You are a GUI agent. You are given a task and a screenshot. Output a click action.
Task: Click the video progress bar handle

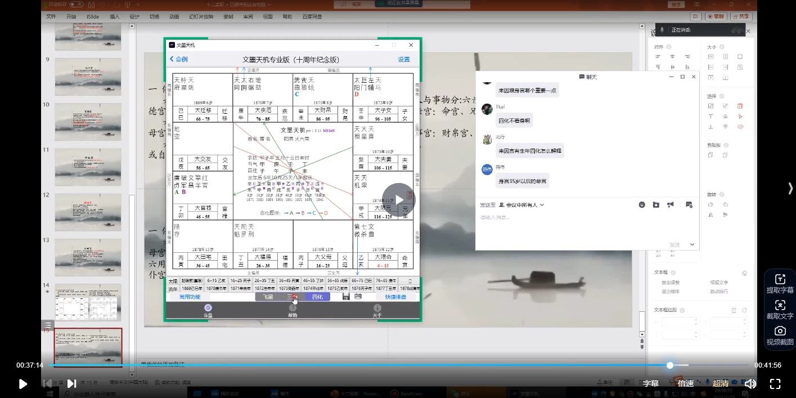(670, 365)
